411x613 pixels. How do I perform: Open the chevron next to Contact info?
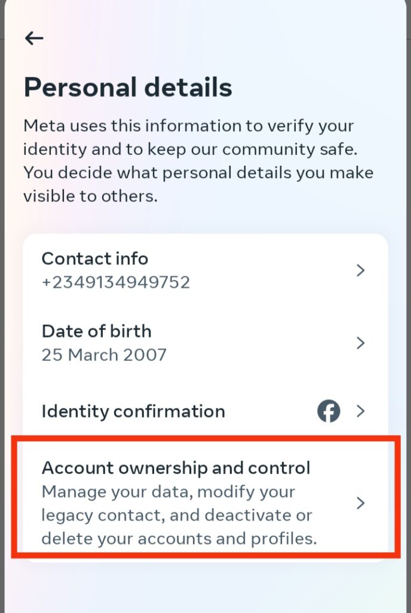tap(361, 270)
